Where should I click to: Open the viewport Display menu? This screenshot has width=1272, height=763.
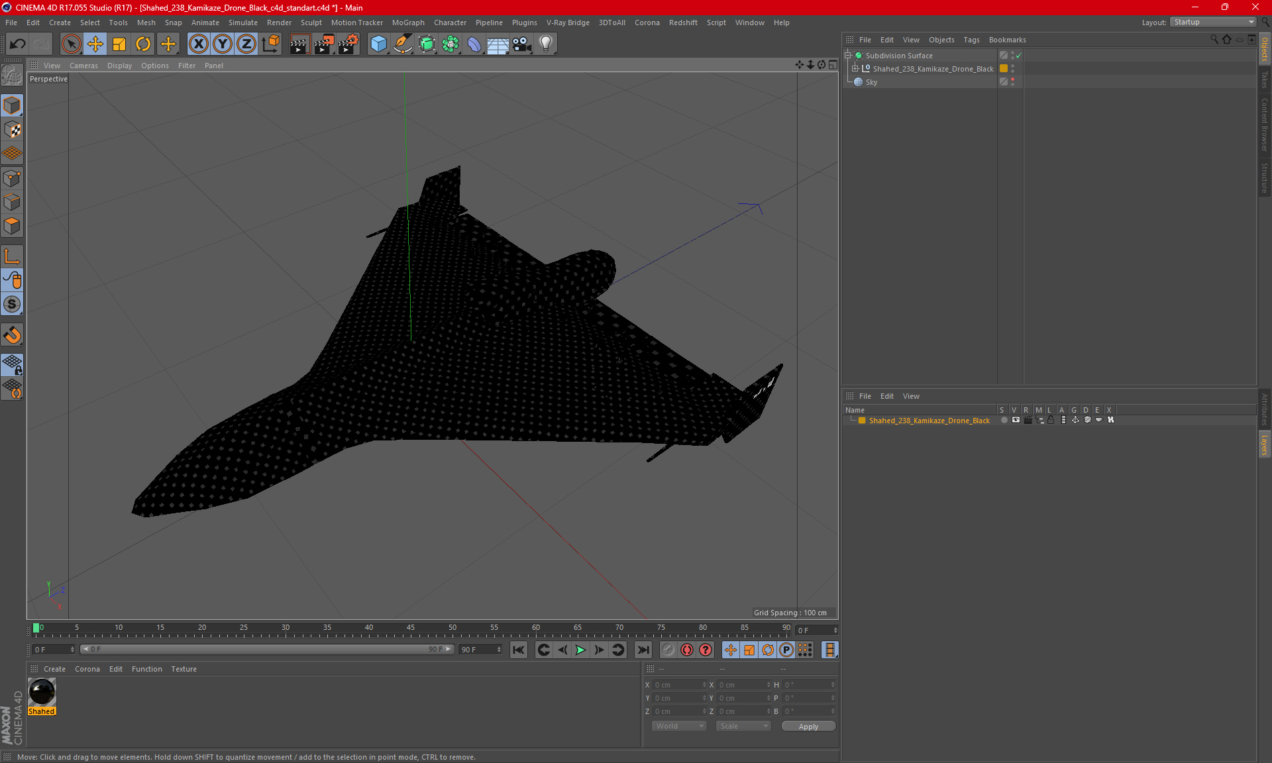[119, 66]
